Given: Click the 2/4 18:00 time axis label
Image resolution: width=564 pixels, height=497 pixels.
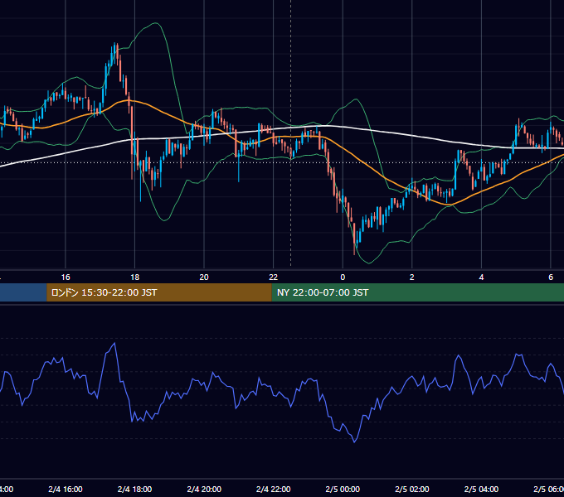Looking at the screenshot, I should point(135,489).
